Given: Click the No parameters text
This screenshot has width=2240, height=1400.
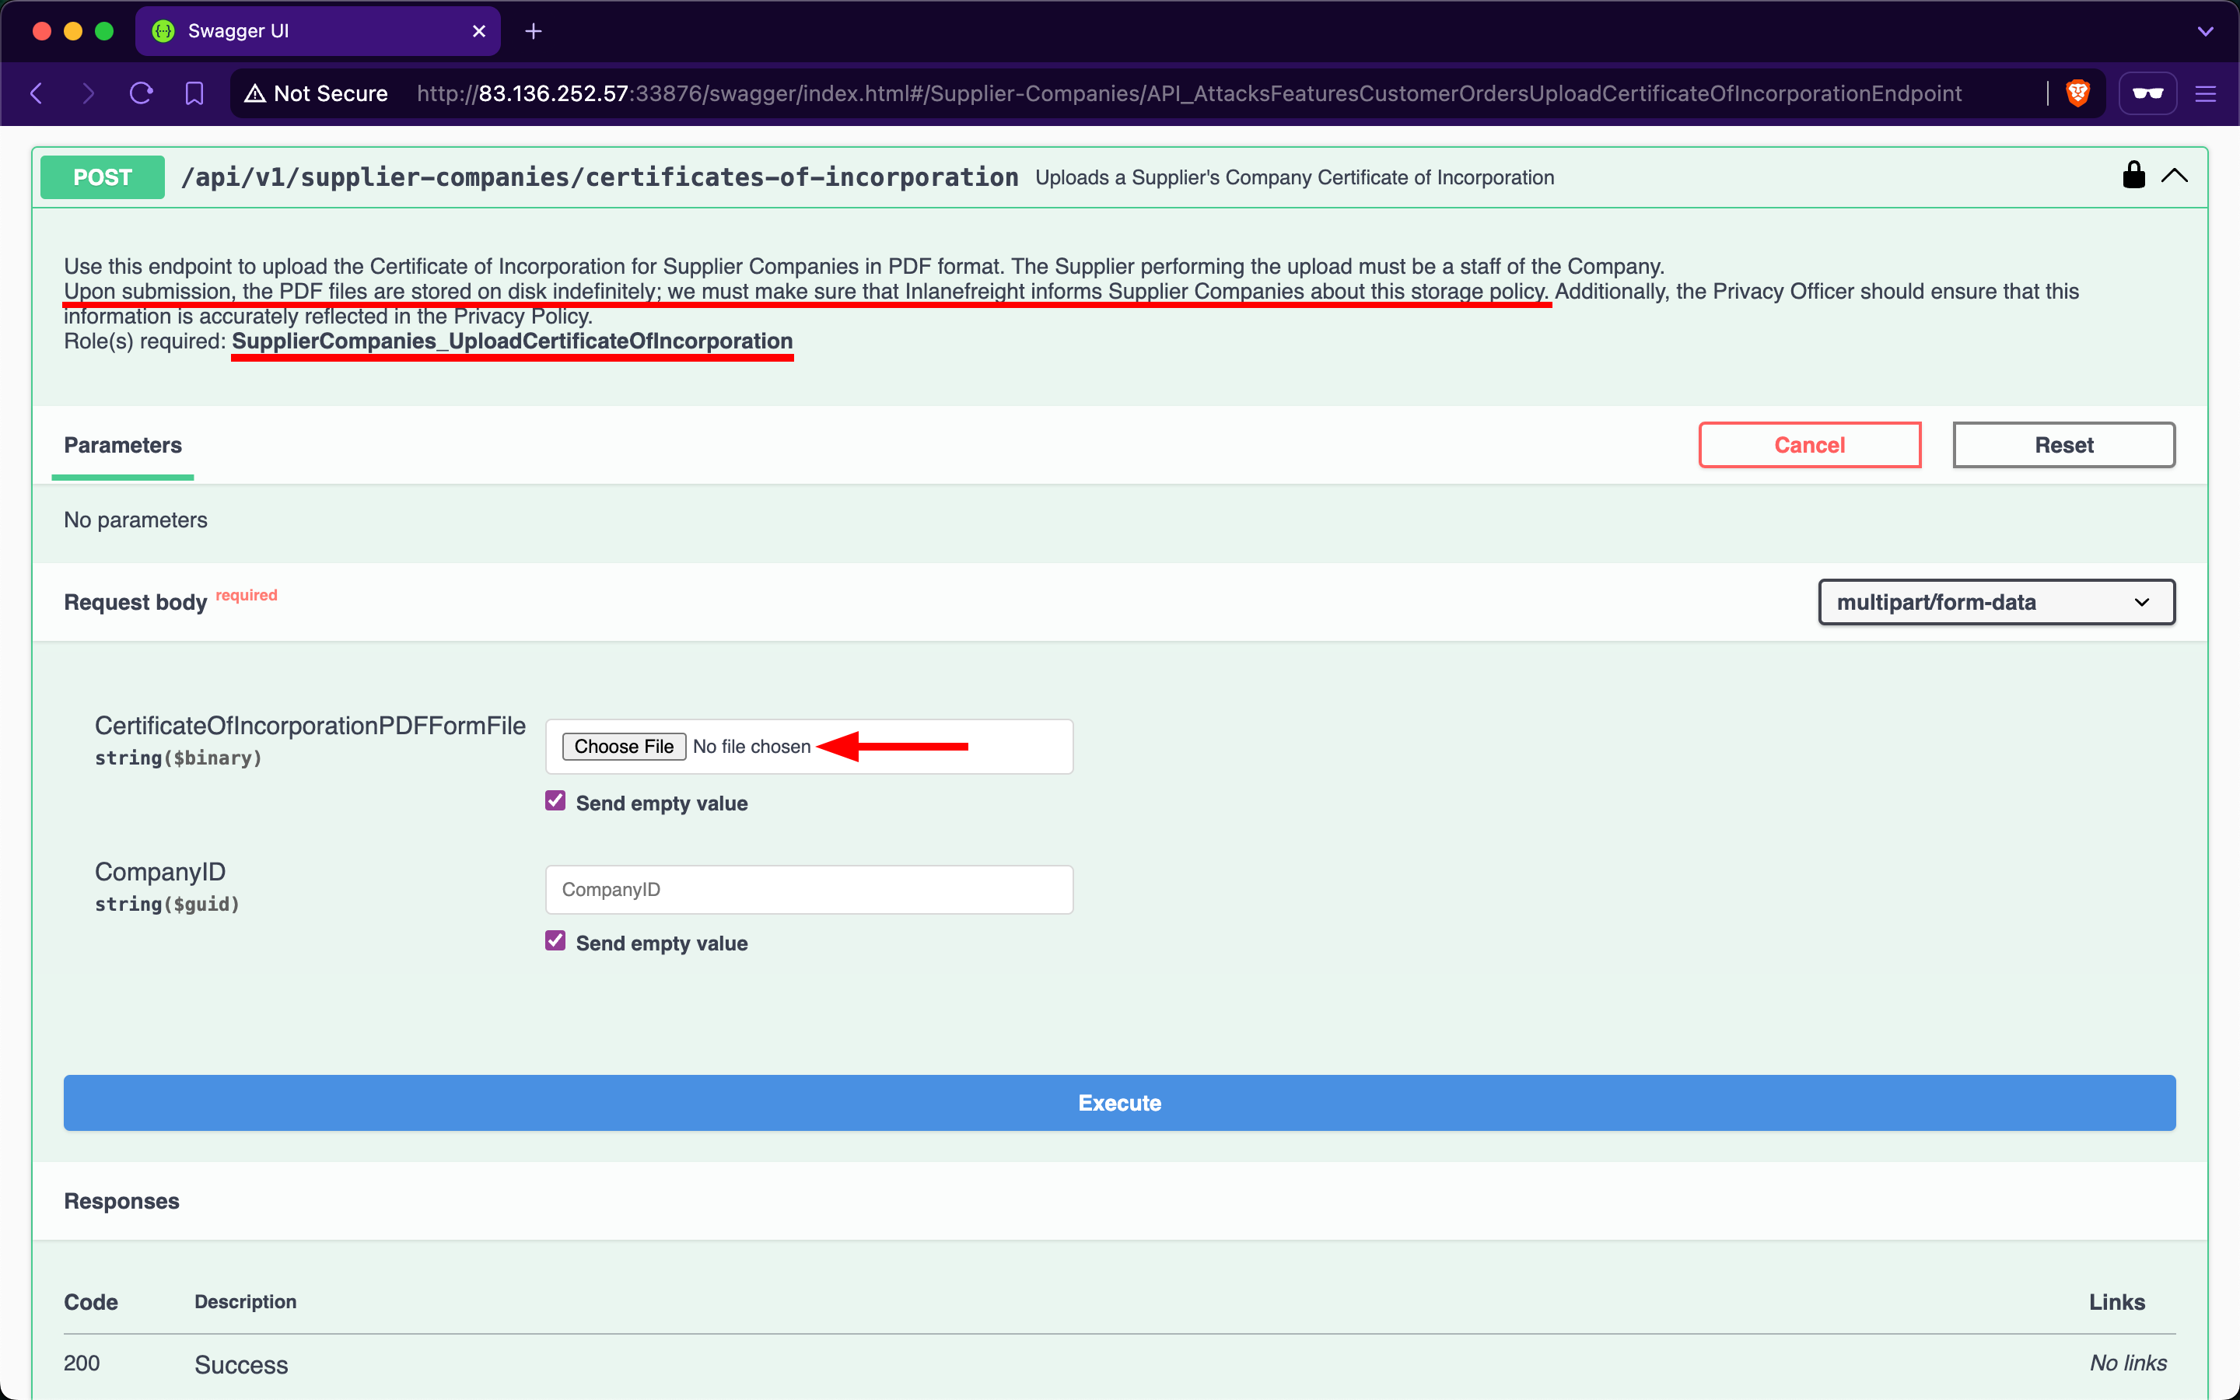Looking at the screenshot, I should (135, 520).
